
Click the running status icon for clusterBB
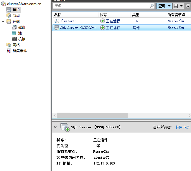point(103,21)
